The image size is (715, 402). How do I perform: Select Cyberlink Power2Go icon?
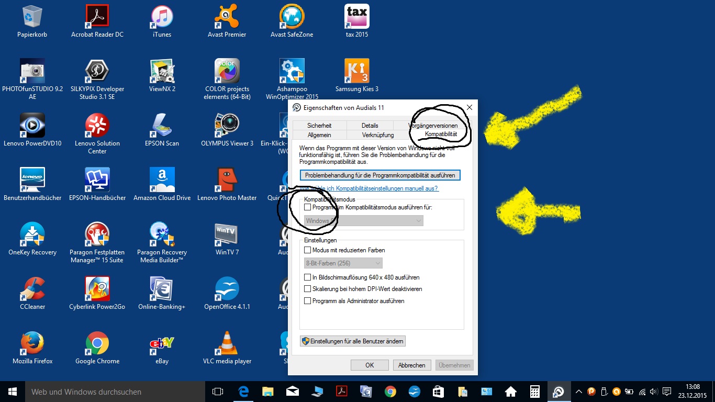coord(97,293)
